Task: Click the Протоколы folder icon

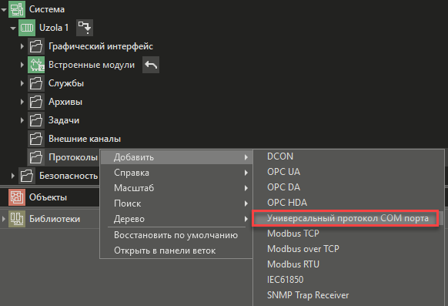Action: pyautogui.click(x=36, y=157)
